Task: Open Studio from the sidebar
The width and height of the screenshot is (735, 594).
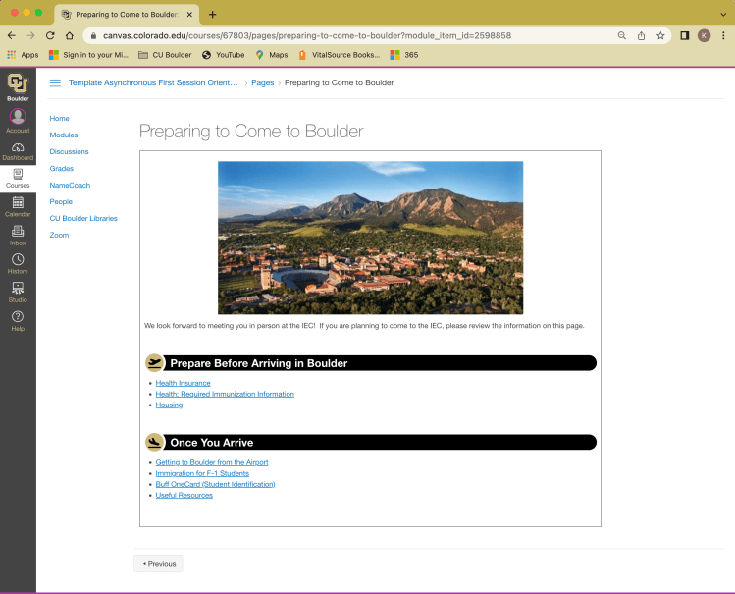Action: click(18, 292)
